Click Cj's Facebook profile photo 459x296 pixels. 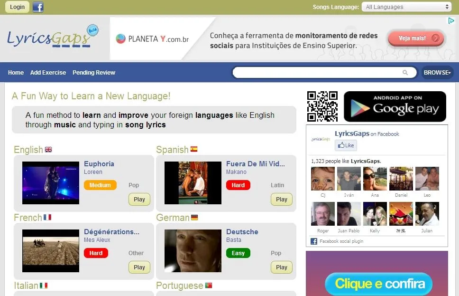322,179
